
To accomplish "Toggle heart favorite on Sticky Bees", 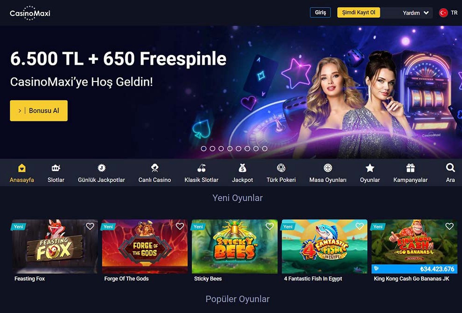I will click(269, 226).
